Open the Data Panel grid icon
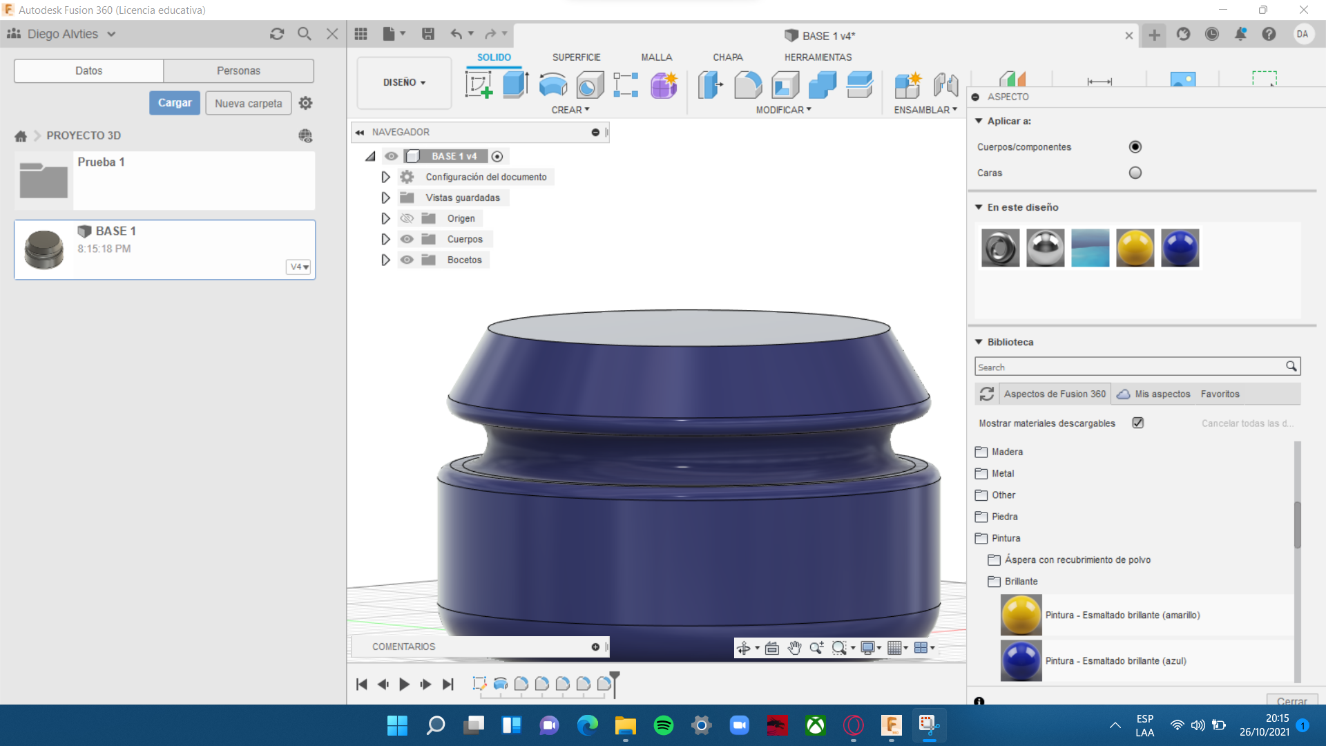This screenshot has width=1326, height=746. 361,34
